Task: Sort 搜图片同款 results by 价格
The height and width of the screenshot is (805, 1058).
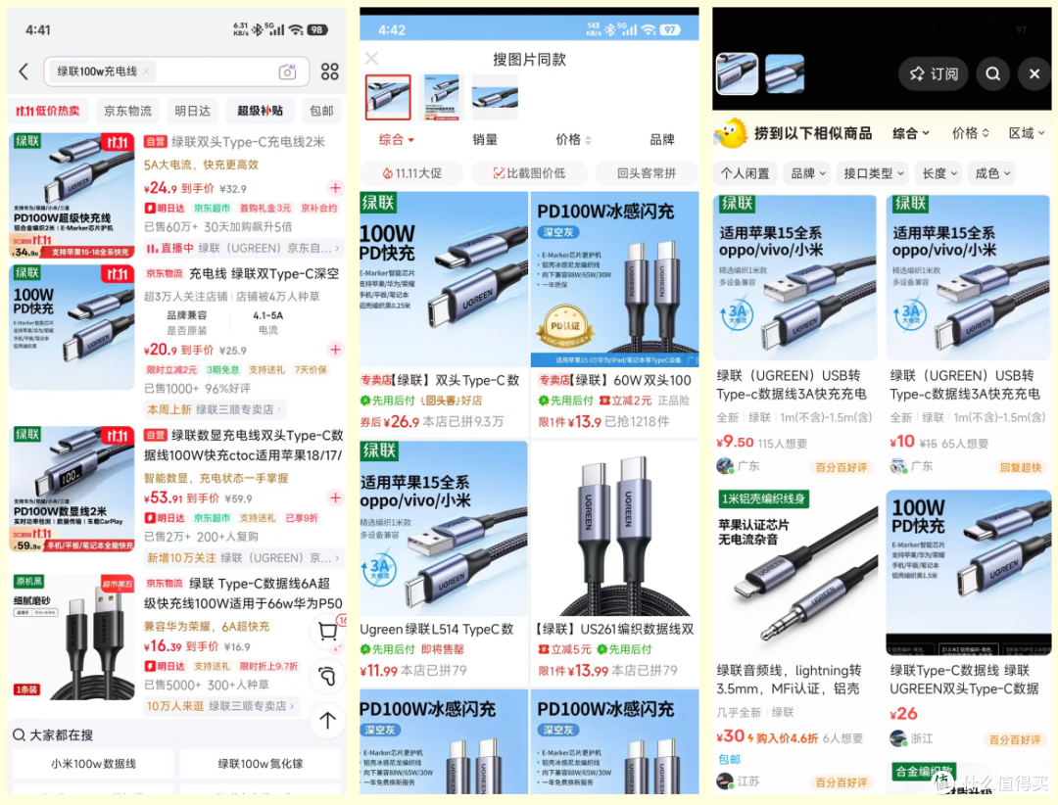Action: coord(573,140)
